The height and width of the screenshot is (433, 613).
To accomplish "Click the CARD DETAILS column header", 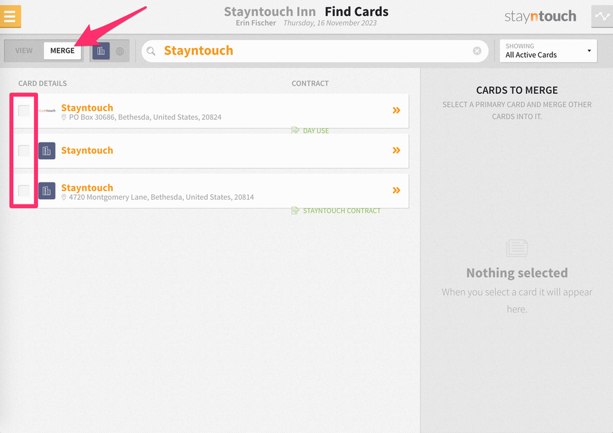I will (43, 83).
